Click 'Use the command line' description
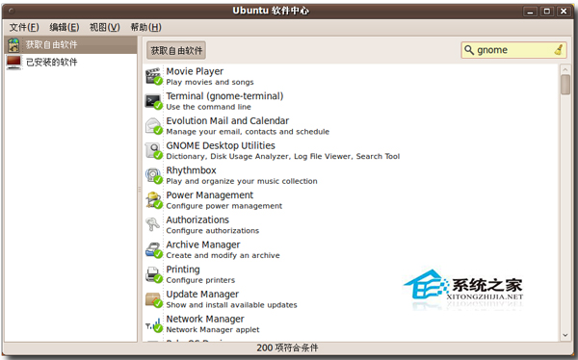This screenshot has width=578, height=360. [208, 107]
